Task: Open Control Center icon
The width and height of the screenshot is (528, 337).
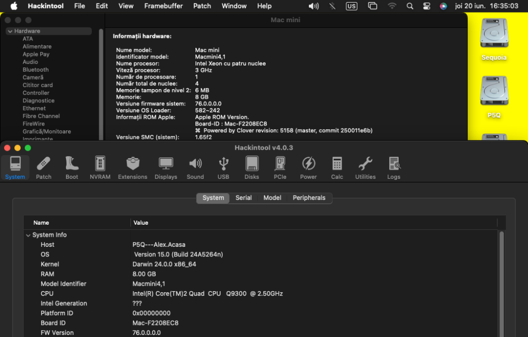Action: (427, 6)
